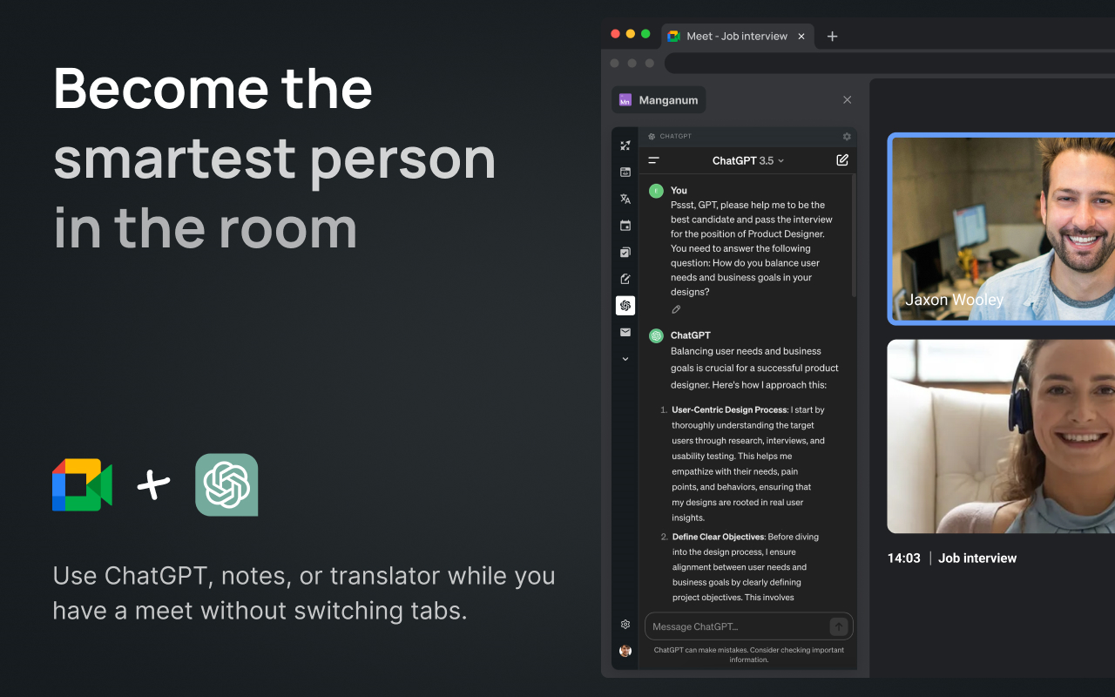The height and width of the screenshot is (697, 1115).
Task: Switch to the Meet - Job interview tab
Action: tap(736, 36)
